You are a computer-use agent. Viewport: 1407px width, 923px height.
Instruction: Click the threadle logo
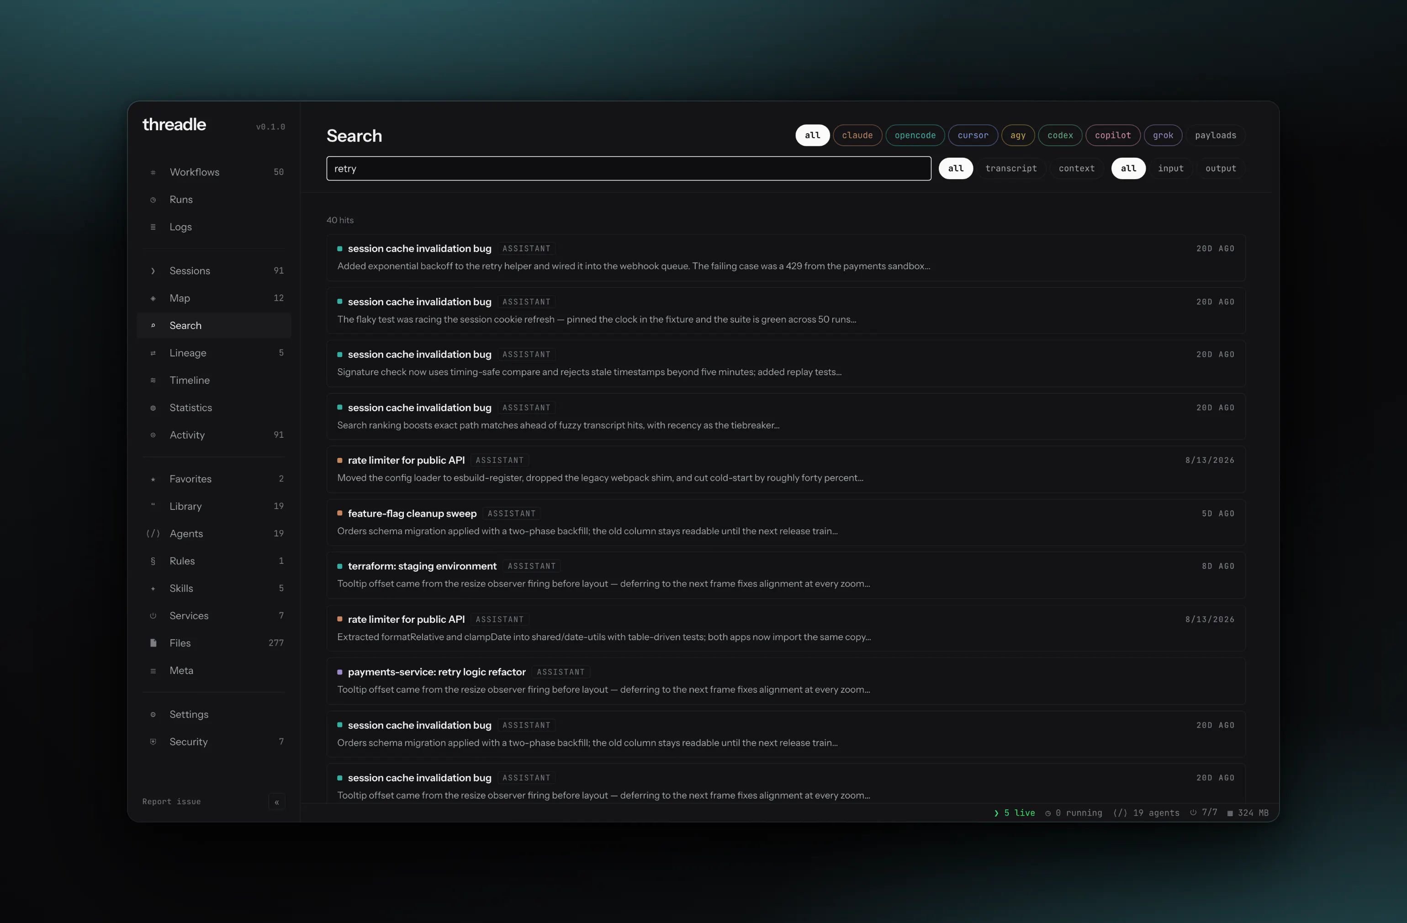(x=175, y=125)
